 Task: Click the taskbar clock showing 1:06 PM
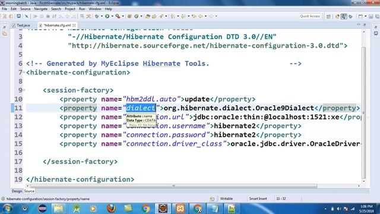pyautogui.click(x=366, y=209)
